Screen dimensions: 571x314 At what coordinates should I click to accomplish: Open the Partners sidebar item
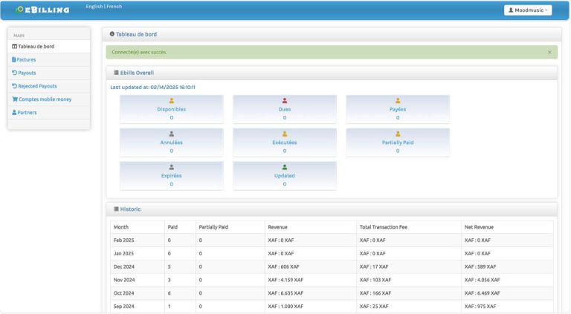coord(27,113)
